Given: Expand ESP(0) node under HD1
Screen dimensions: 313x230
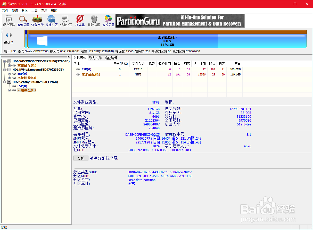Looking at the screenshot, I should [9, 74].
